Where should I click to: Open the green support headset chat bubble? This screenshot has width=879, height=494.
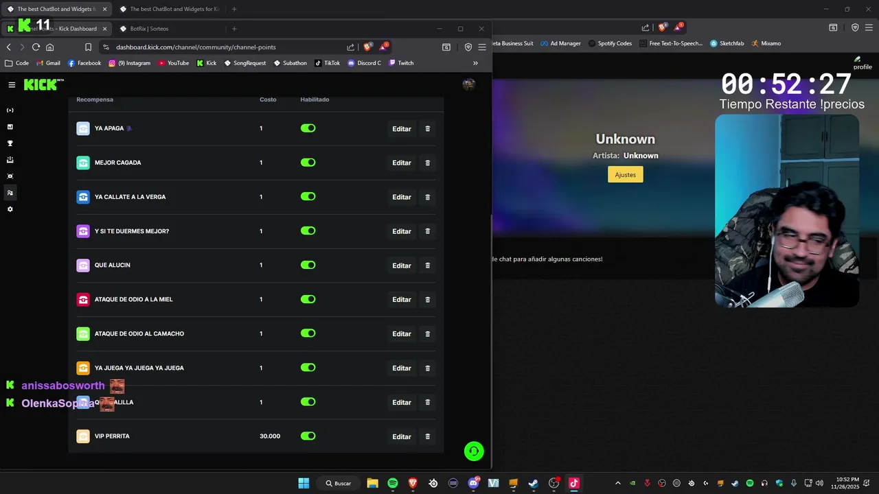click(x=474, y=451)
